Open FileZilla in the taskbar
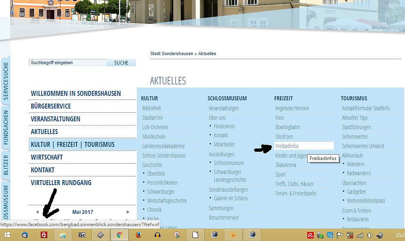405x241 pixels. (44, 235)
